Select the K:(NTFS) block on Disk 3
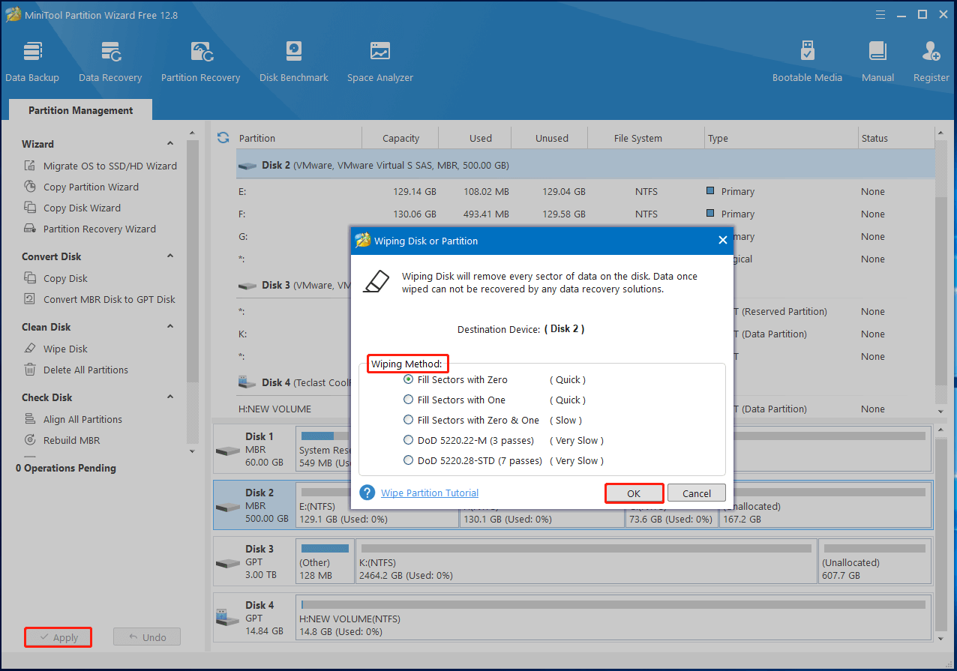 pyautogui.click(x=586, y=561)
